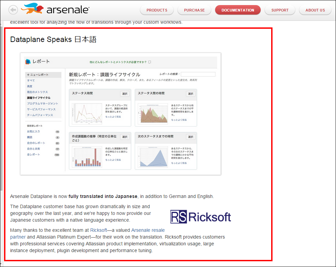
Task: Select 高度 in the report sidebar
Action: coord(30,86)
